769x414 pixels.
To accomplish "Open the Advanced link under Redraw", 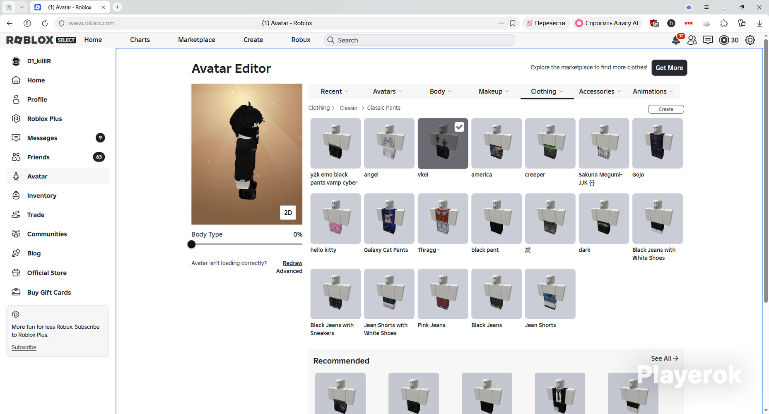I will coord(289,271).
